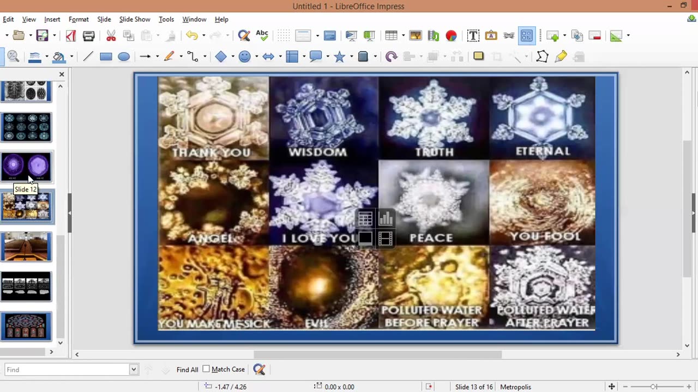Click the Find All button
The width and height of the screenshot is (698, 392).
[x=187, y=370]
